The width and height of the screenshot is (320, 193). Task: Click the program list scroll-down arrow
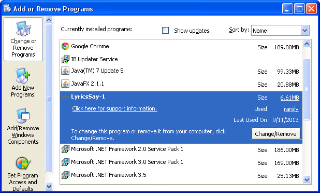(x=307, y=180)
